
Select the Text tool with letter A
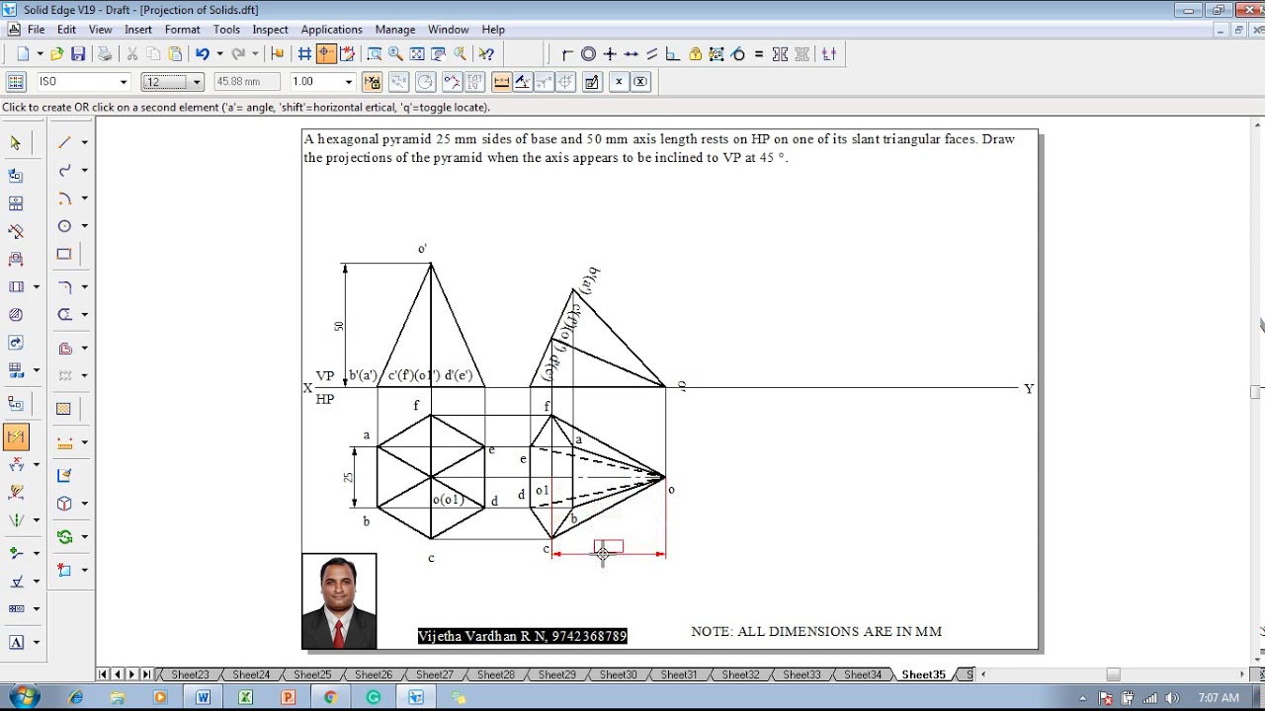[x=16, y=643]
